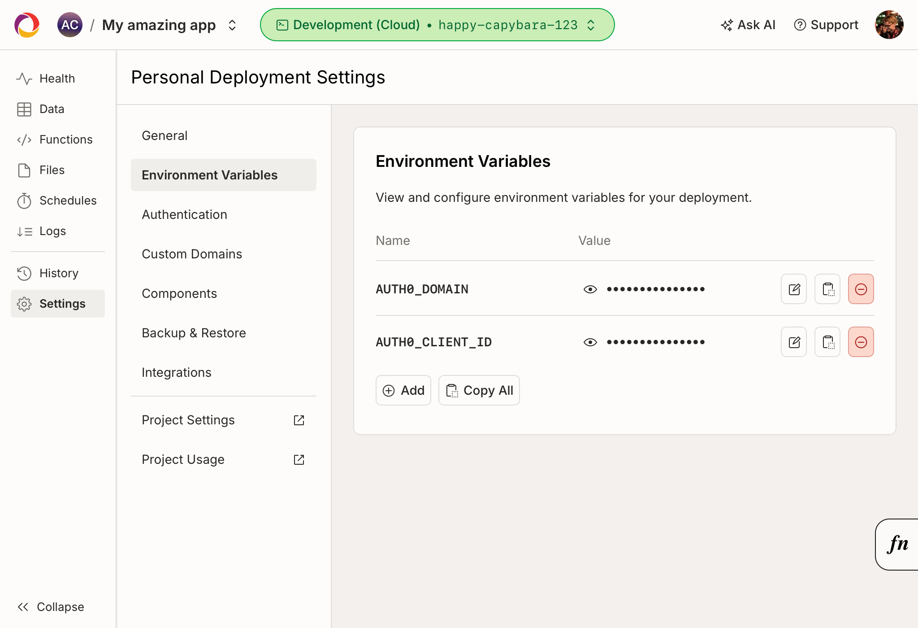The image size is (918, 628).
Task: Select the Environment Variables tab
Action: pos(223,175)
